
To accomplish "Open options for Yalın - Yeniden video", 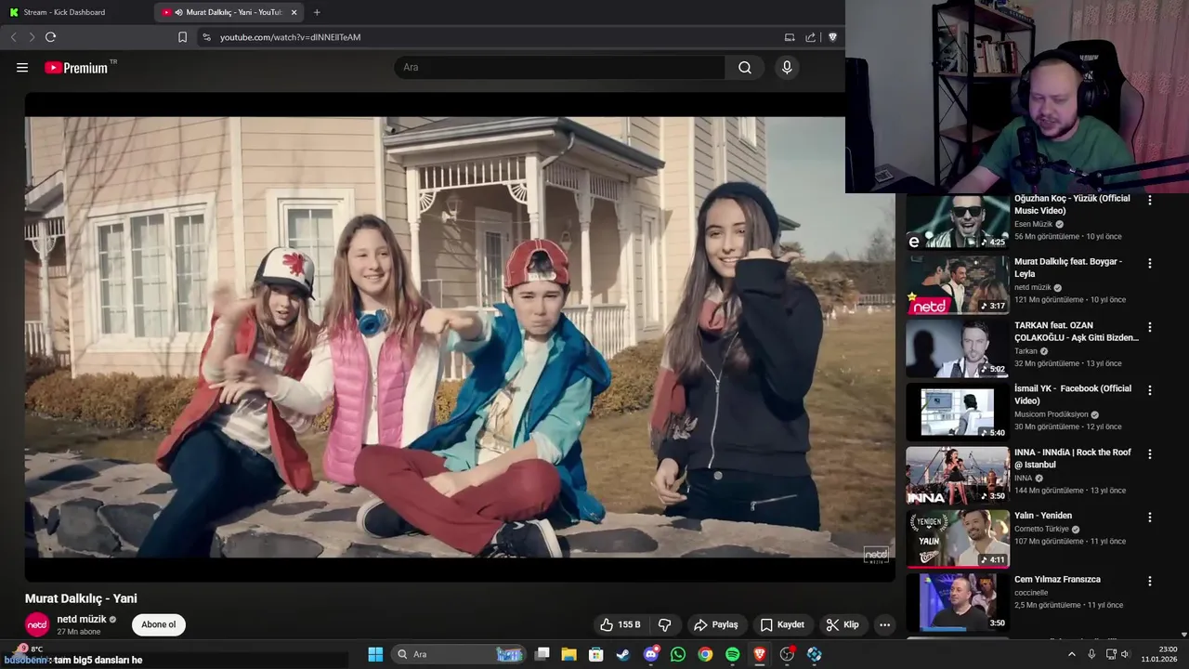I will [1149, 517].
